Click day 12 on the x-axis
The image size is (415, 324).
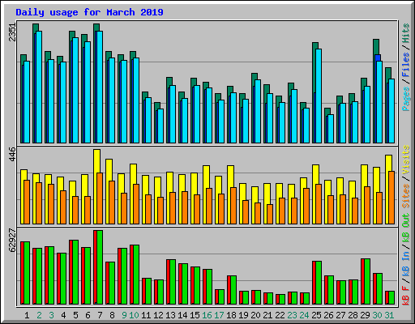[158, 315]
